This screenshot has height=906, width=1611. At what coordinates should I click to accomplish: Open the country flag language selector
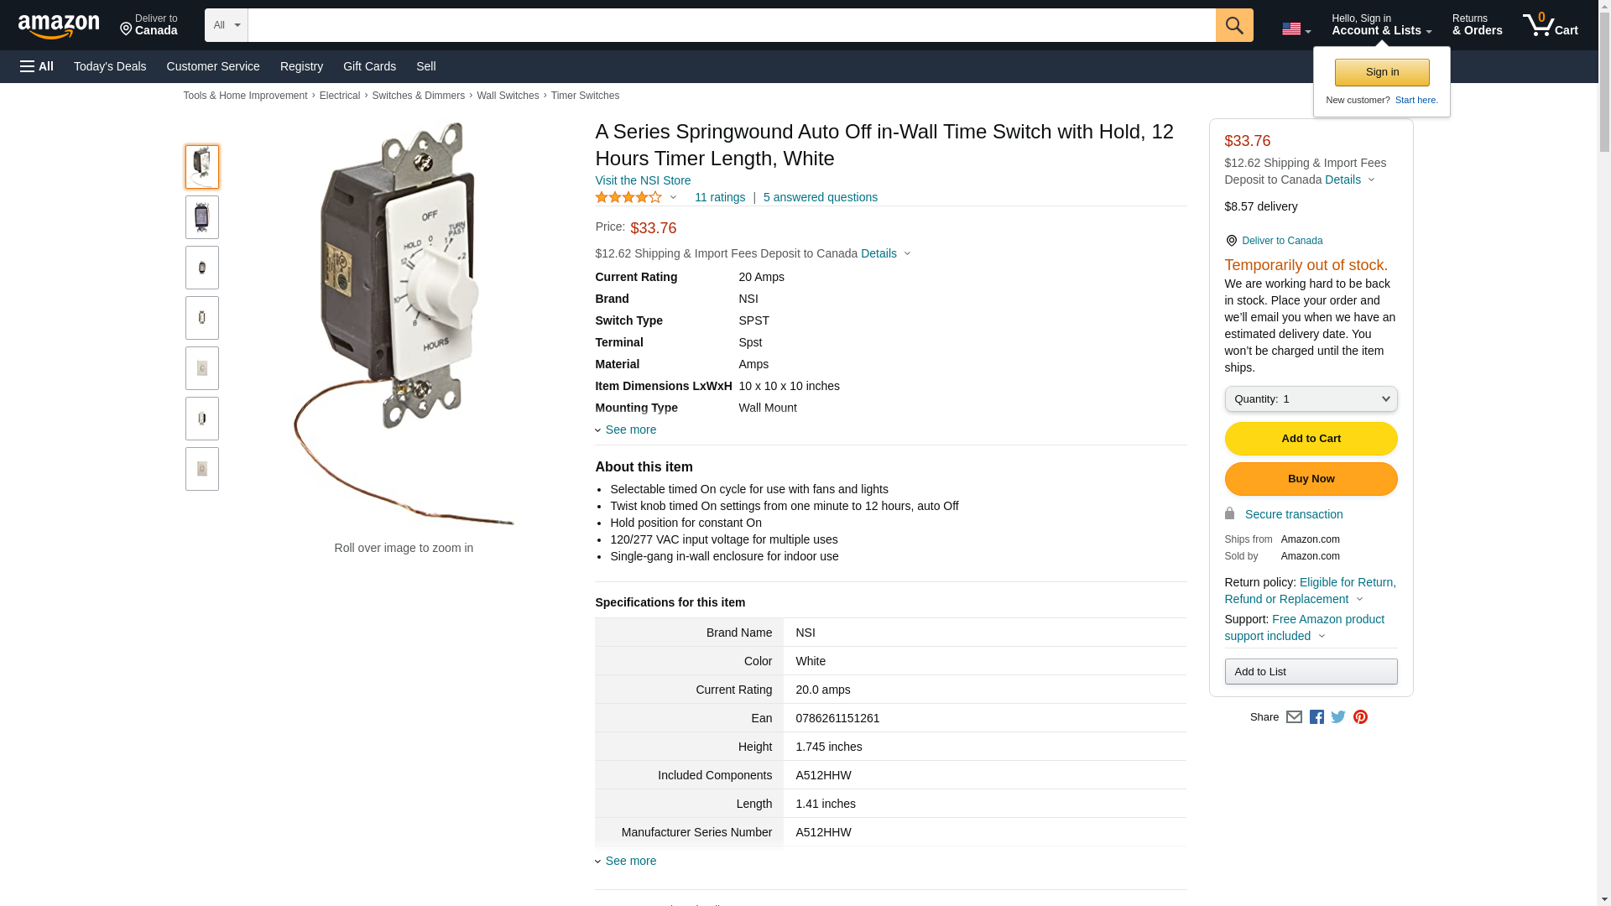point(1296,29)
